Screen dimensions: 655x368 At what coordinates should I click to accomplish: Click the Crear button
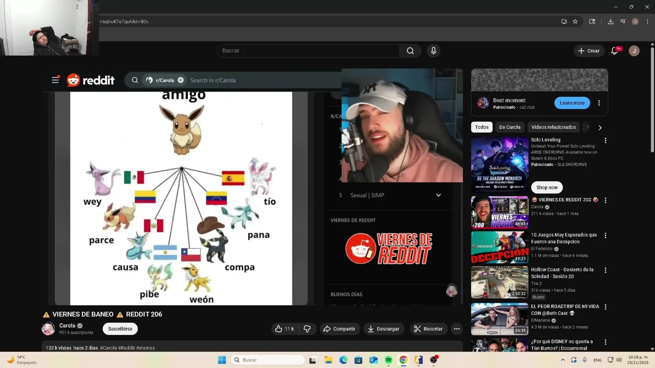coord(588,51)
